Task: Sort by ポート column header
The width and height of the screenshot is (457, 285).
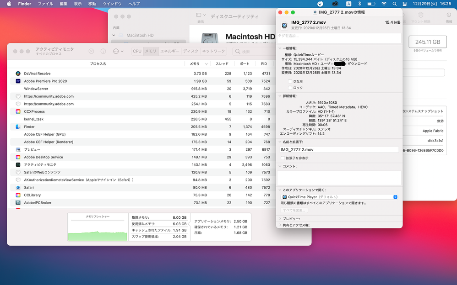Action: coord(244,63)
